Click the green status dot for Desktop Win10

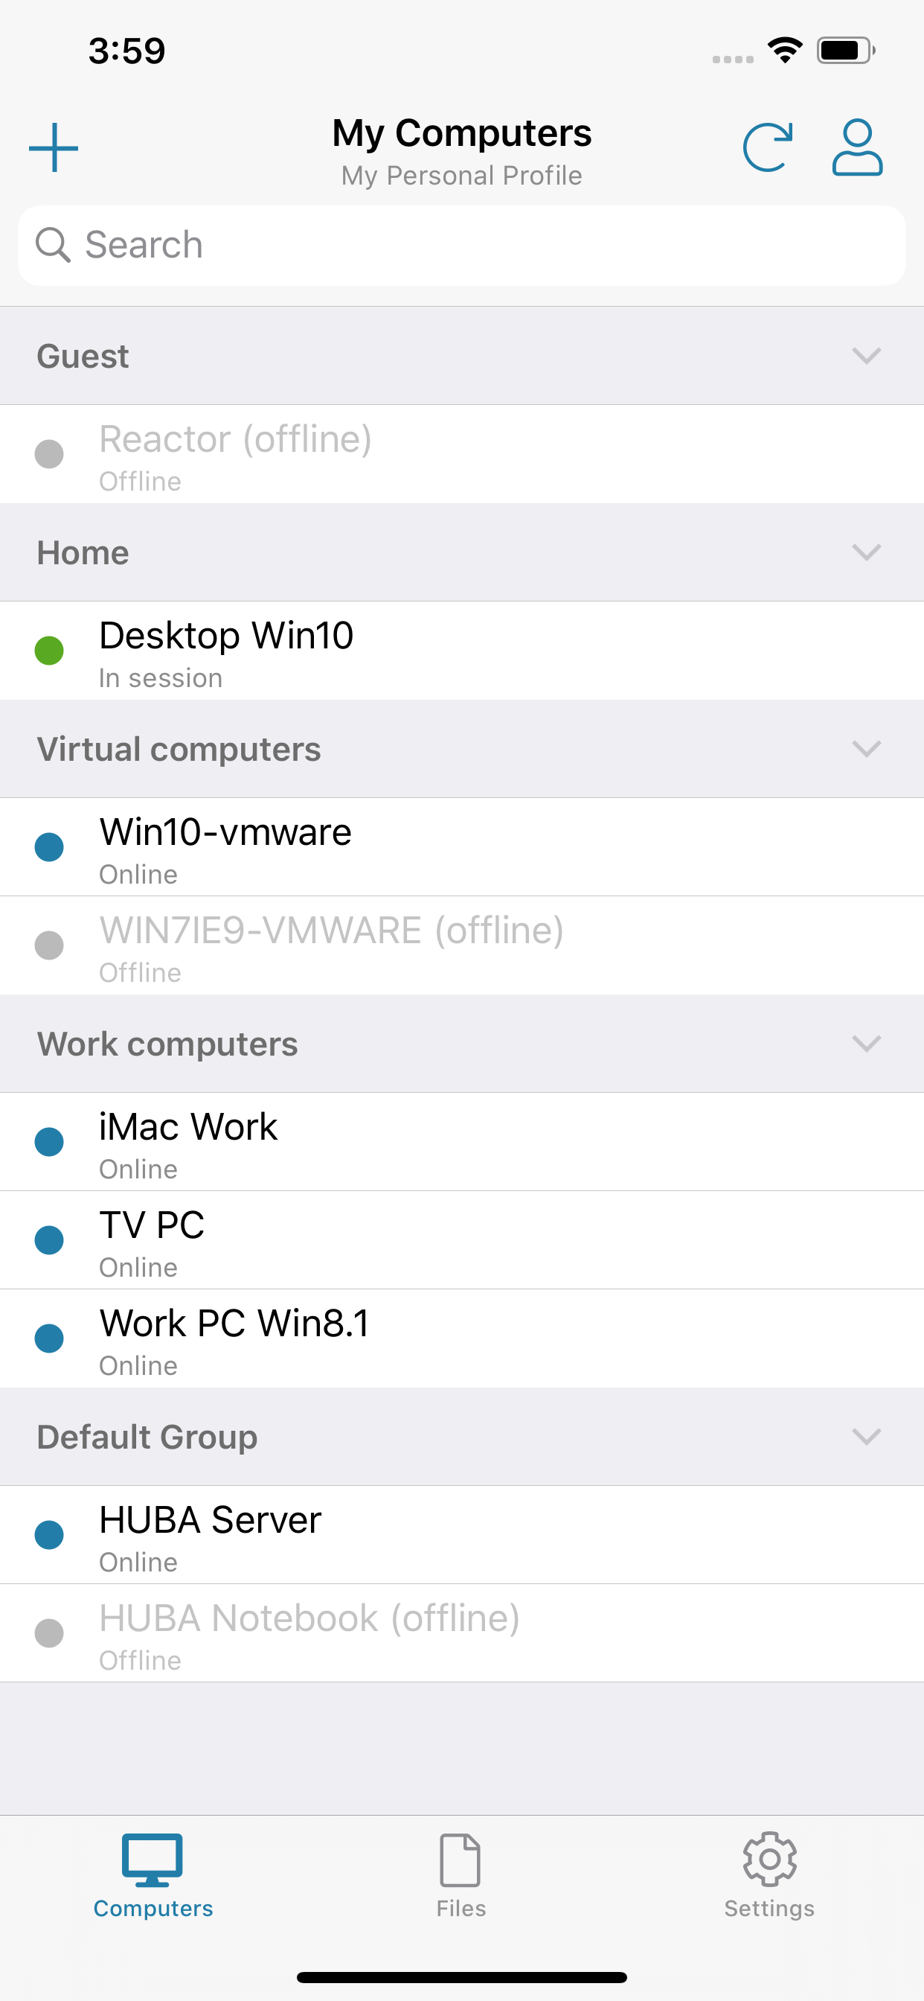(x=49, y=651)
